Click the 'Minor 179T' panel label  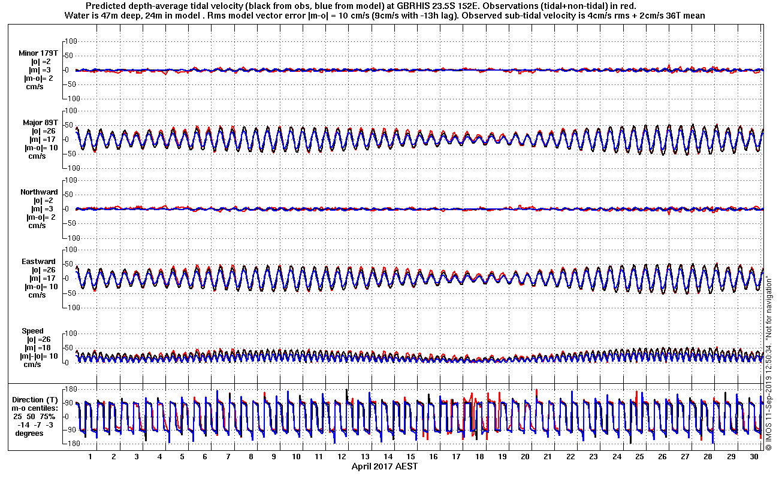click(x=38, y=53)
